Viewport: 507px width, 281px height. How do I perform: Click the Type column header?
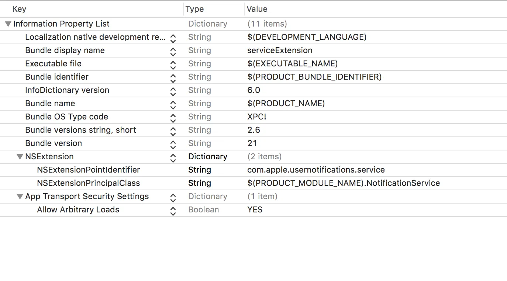194,9
